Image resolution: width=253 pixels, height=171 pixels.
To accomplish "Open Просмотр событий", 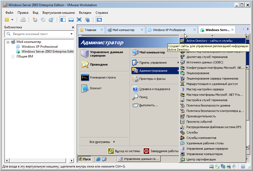I will click(213, 122).
